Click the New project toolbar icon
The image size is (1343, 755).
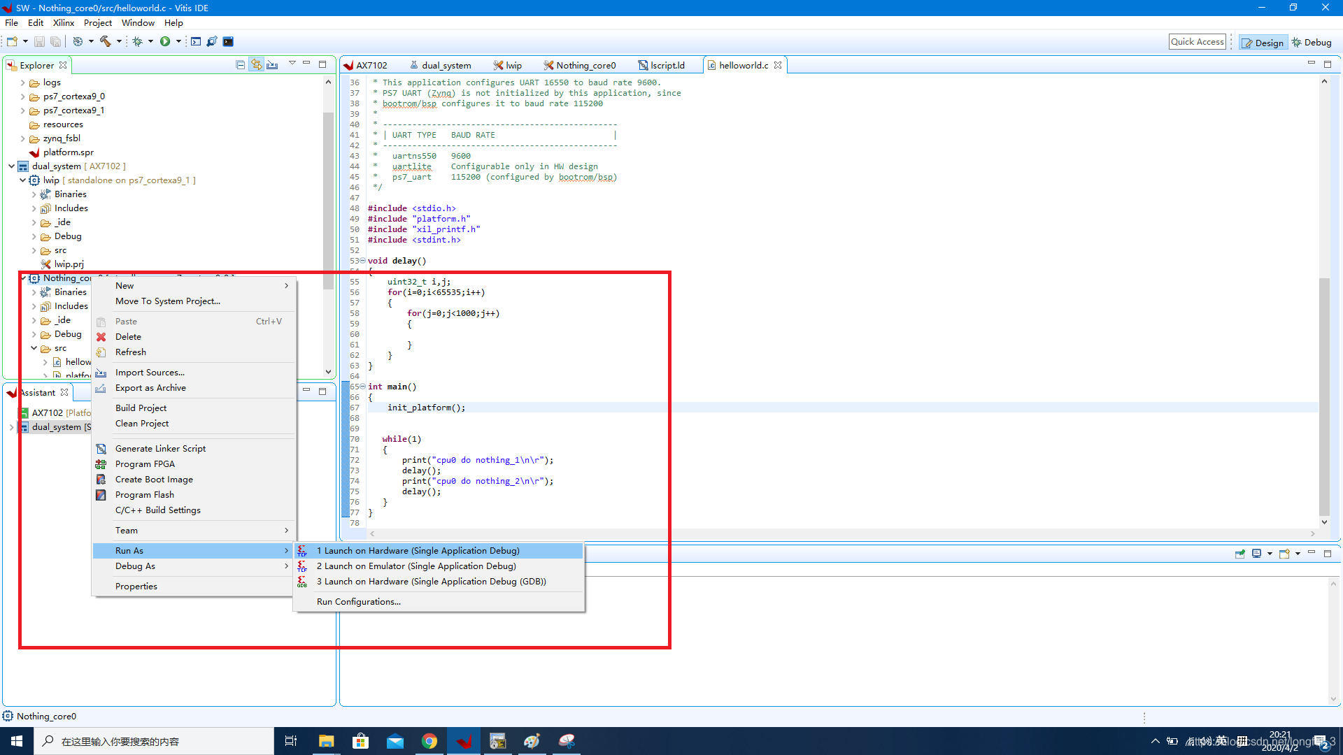pyautogui.click(x=12, y=42)
